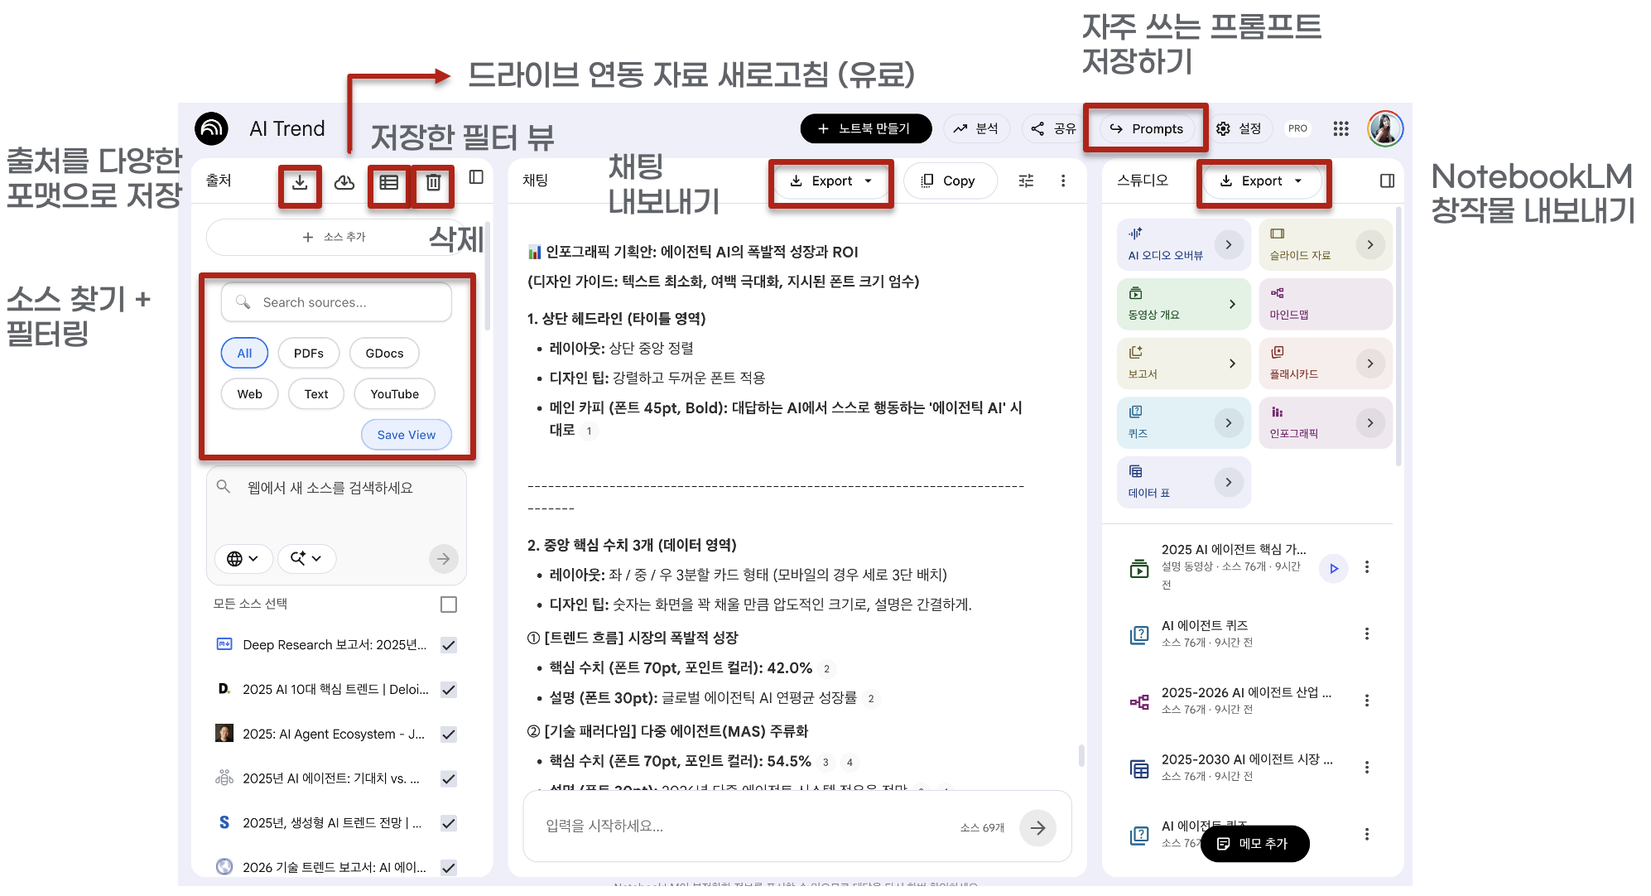Click the chat panel vertical scrollbar
1651x896 pixels.
[x=1081, y=755]
